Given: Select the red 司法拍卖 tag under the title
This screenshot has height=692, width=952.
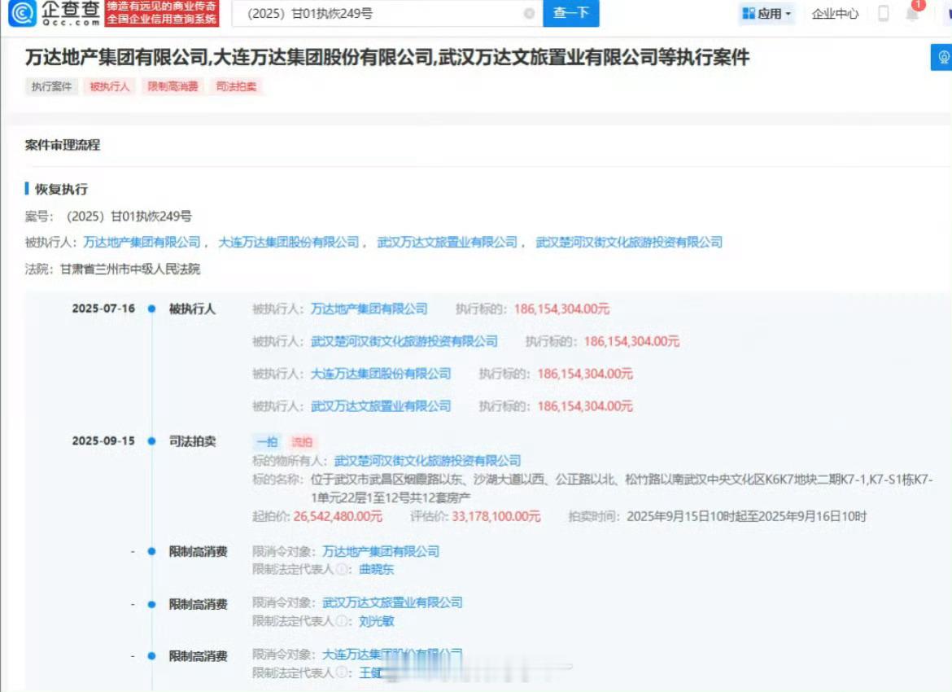Looking at the screenshot, I should tap(236, 86).
